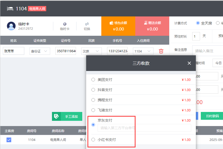Click the 电竞单人间 room type tag

[37, 9]
